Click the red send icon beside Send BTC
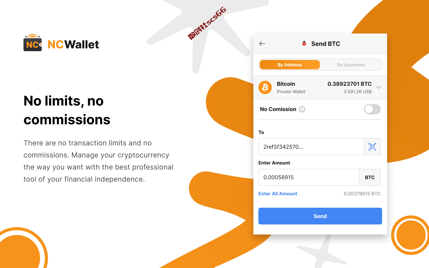 [304, 44]
